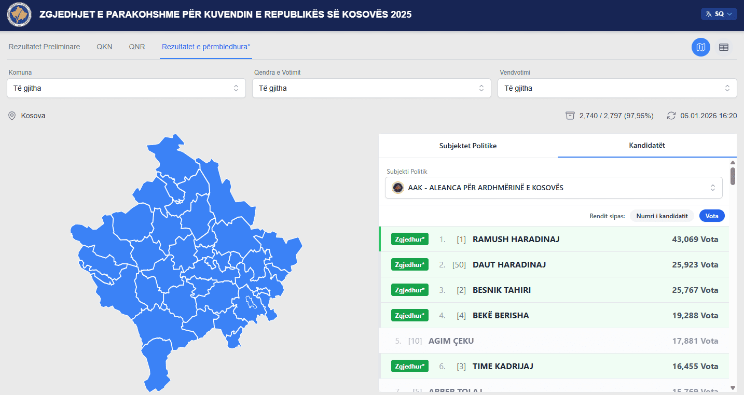Click the Kosovo election commission logo

[x=19, y=15]
